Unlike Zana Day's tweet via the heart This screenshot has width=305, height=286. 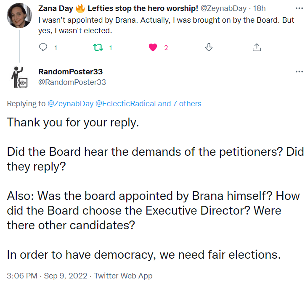pos(153,47)
